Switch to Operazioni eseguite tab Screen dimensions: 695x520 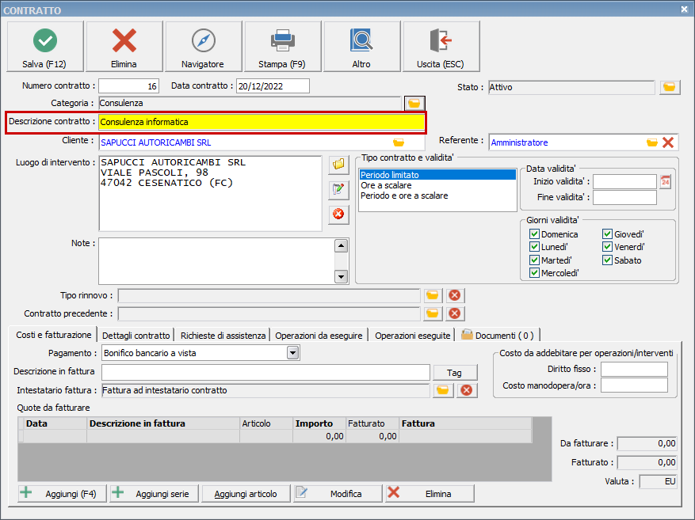tap(413, 336)
